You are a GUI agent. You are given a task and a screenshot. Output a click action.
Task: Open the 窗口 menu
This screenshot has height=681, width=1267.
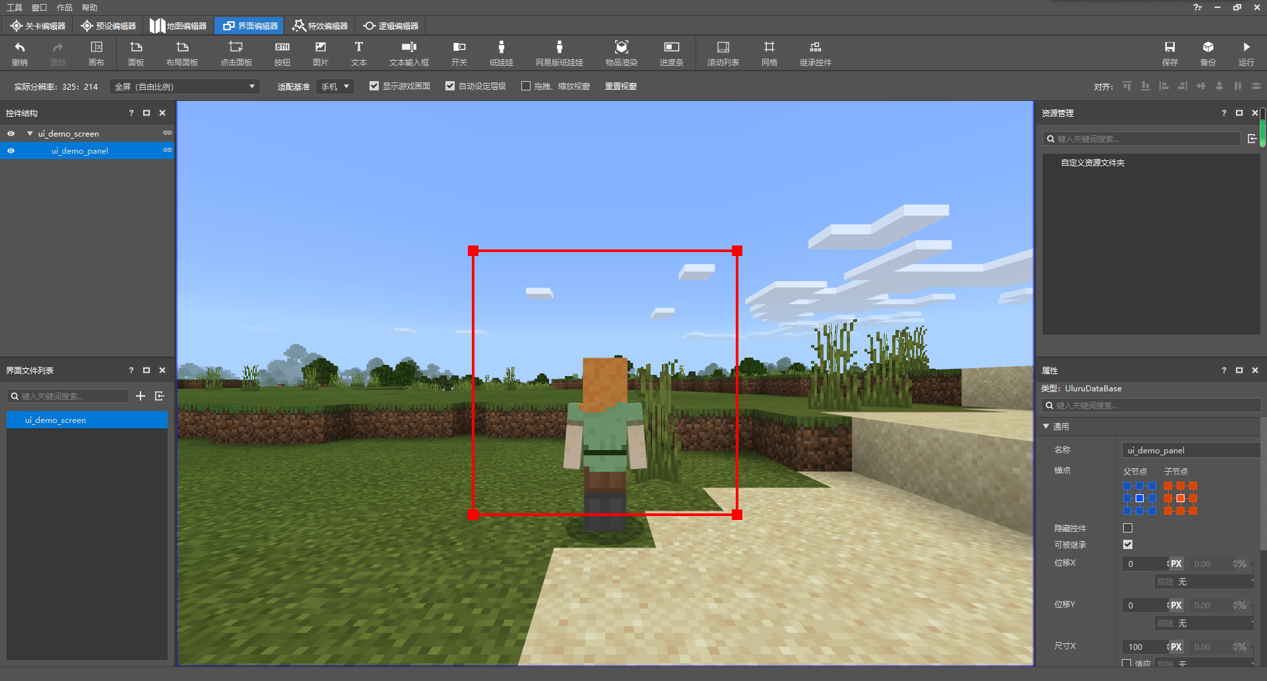click(40, 7)
